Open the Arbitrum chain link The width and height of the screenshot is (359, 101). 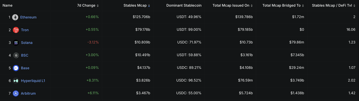28,93
